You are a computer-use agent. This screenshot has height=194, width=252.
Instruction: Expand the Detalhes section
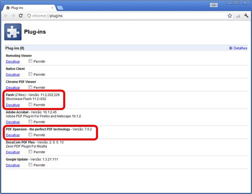click(238, 48)
